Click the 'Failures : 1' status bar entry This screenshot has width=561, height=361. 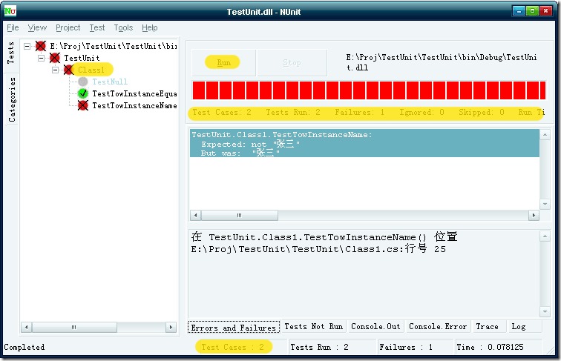pyautogui.click(x=406, y=347)
